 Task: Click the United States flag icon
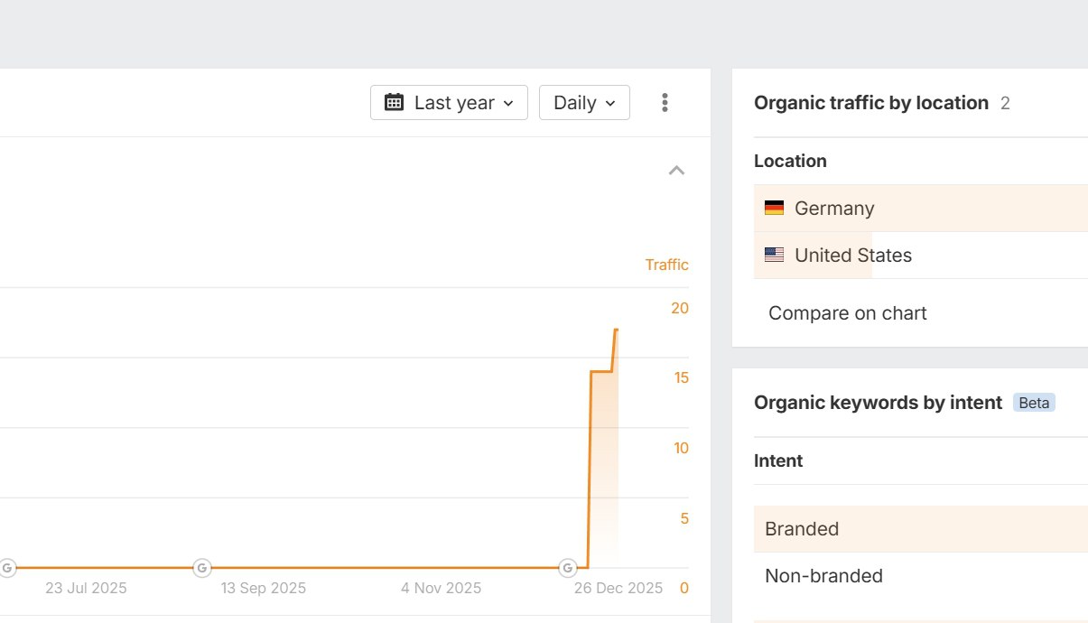(x=774, y=256)
